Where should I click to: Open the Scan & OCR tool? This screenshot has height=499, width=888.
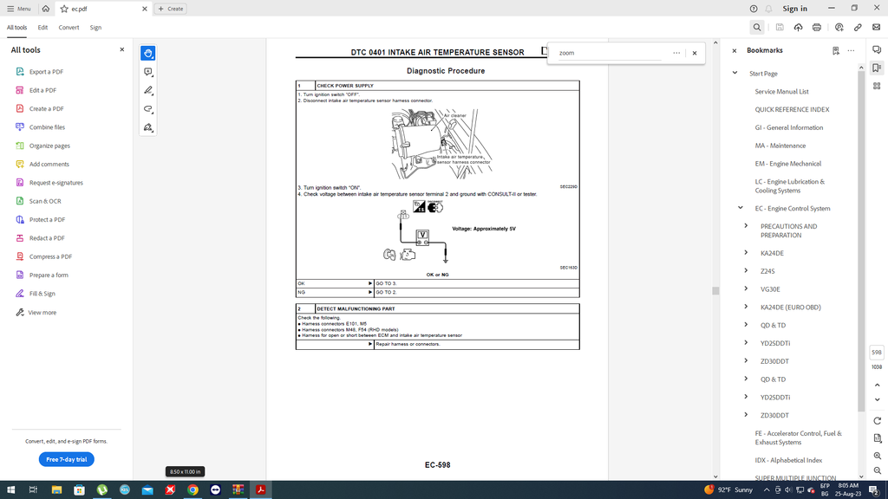pos(38,201)
